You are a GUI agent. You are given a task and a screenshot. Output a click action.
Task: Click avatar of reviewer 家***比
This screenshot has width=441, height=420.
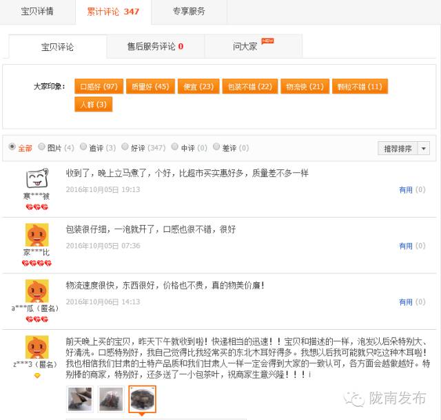coord(37,235)
